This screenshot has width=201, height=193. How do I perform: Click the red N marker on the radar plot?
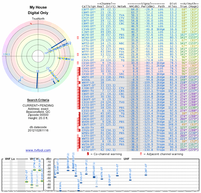pyautogui.click(x=31, y=24)
